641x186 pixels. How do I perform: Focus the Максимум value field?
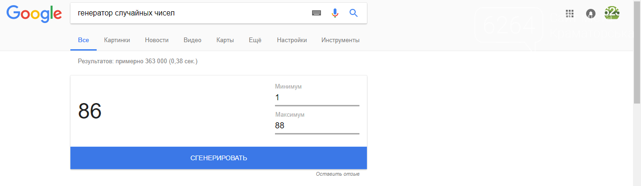[x=317, y=126]
